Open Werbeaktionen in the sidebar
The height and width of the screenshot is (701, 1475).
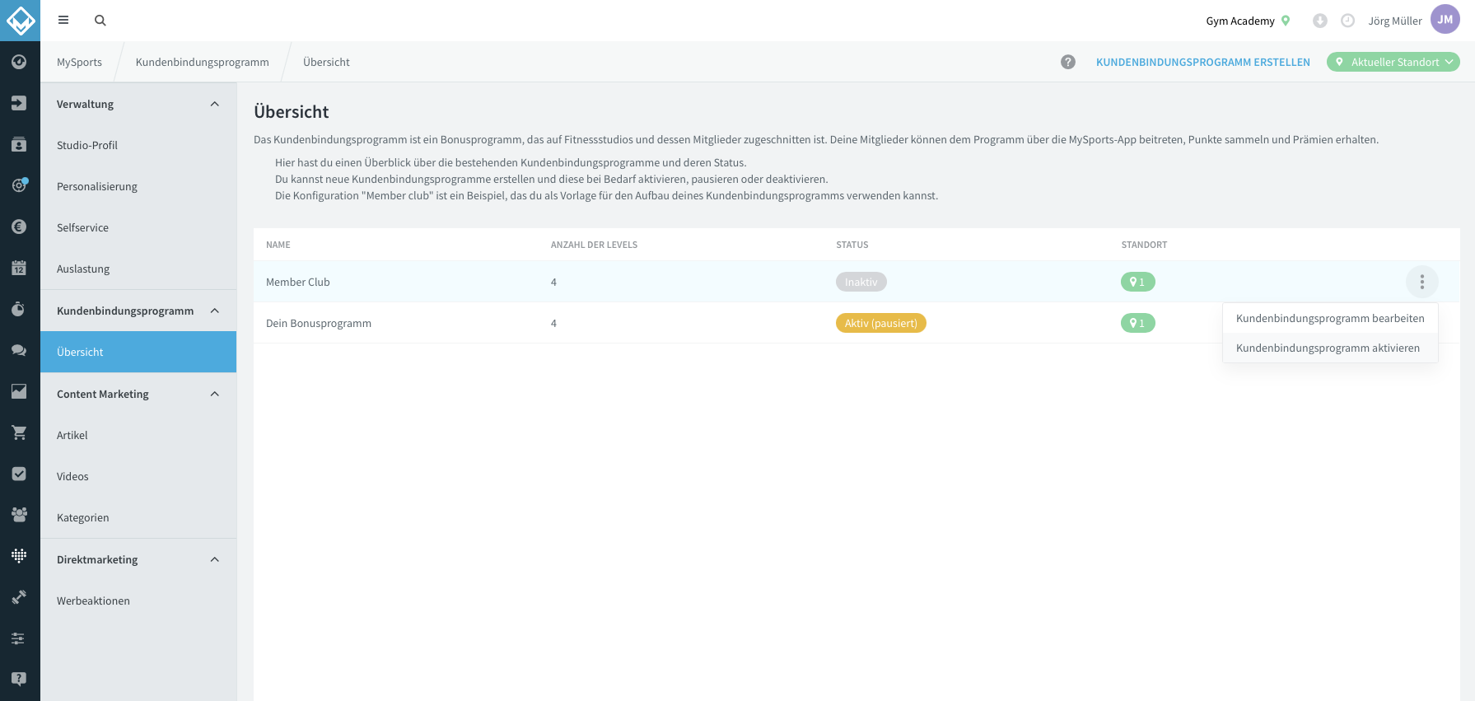[138, 601]
